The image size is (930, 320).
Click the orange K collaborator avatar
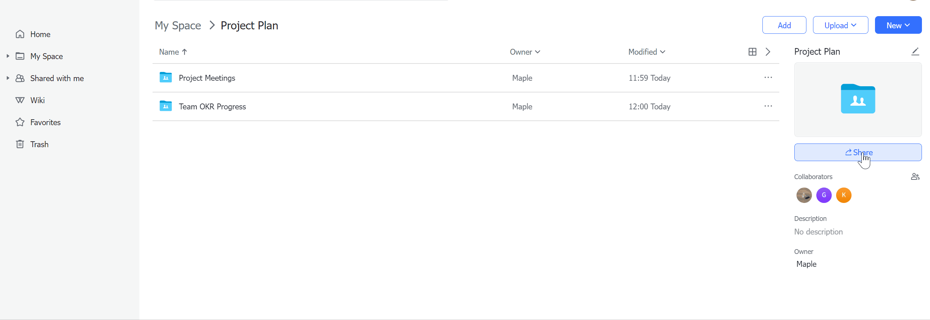[843, 195]
